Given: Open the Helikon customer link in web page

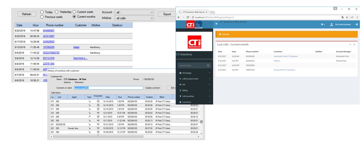Looking at the screenshot, I should click(x=277, y=61).
